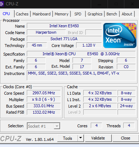Click the Level 2 associativity 24-way
The width and height of the screenshot is (139, 147).
tap(126, 106)
